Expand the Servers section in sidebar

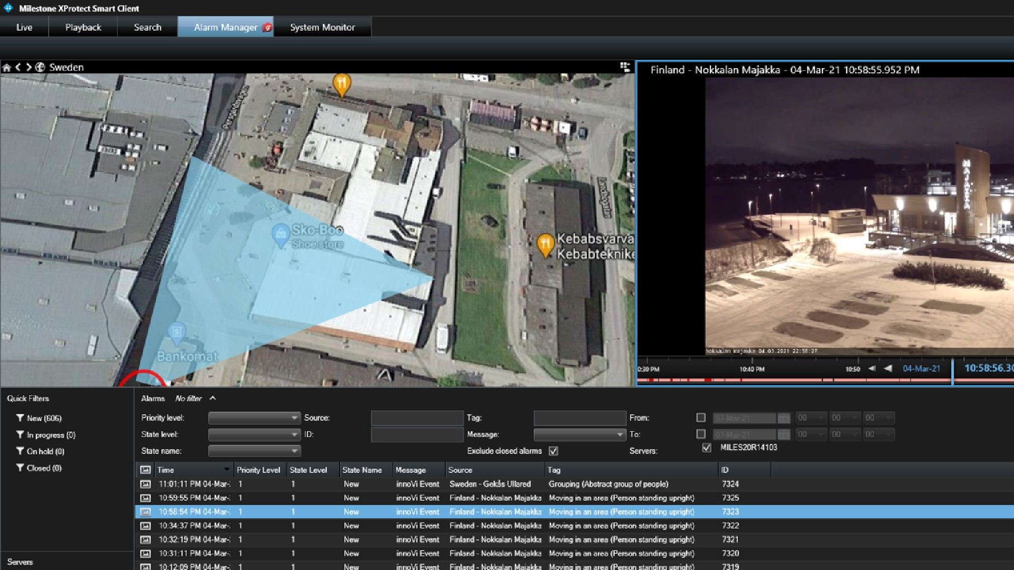pyautogui.click(x=20, y=562)
